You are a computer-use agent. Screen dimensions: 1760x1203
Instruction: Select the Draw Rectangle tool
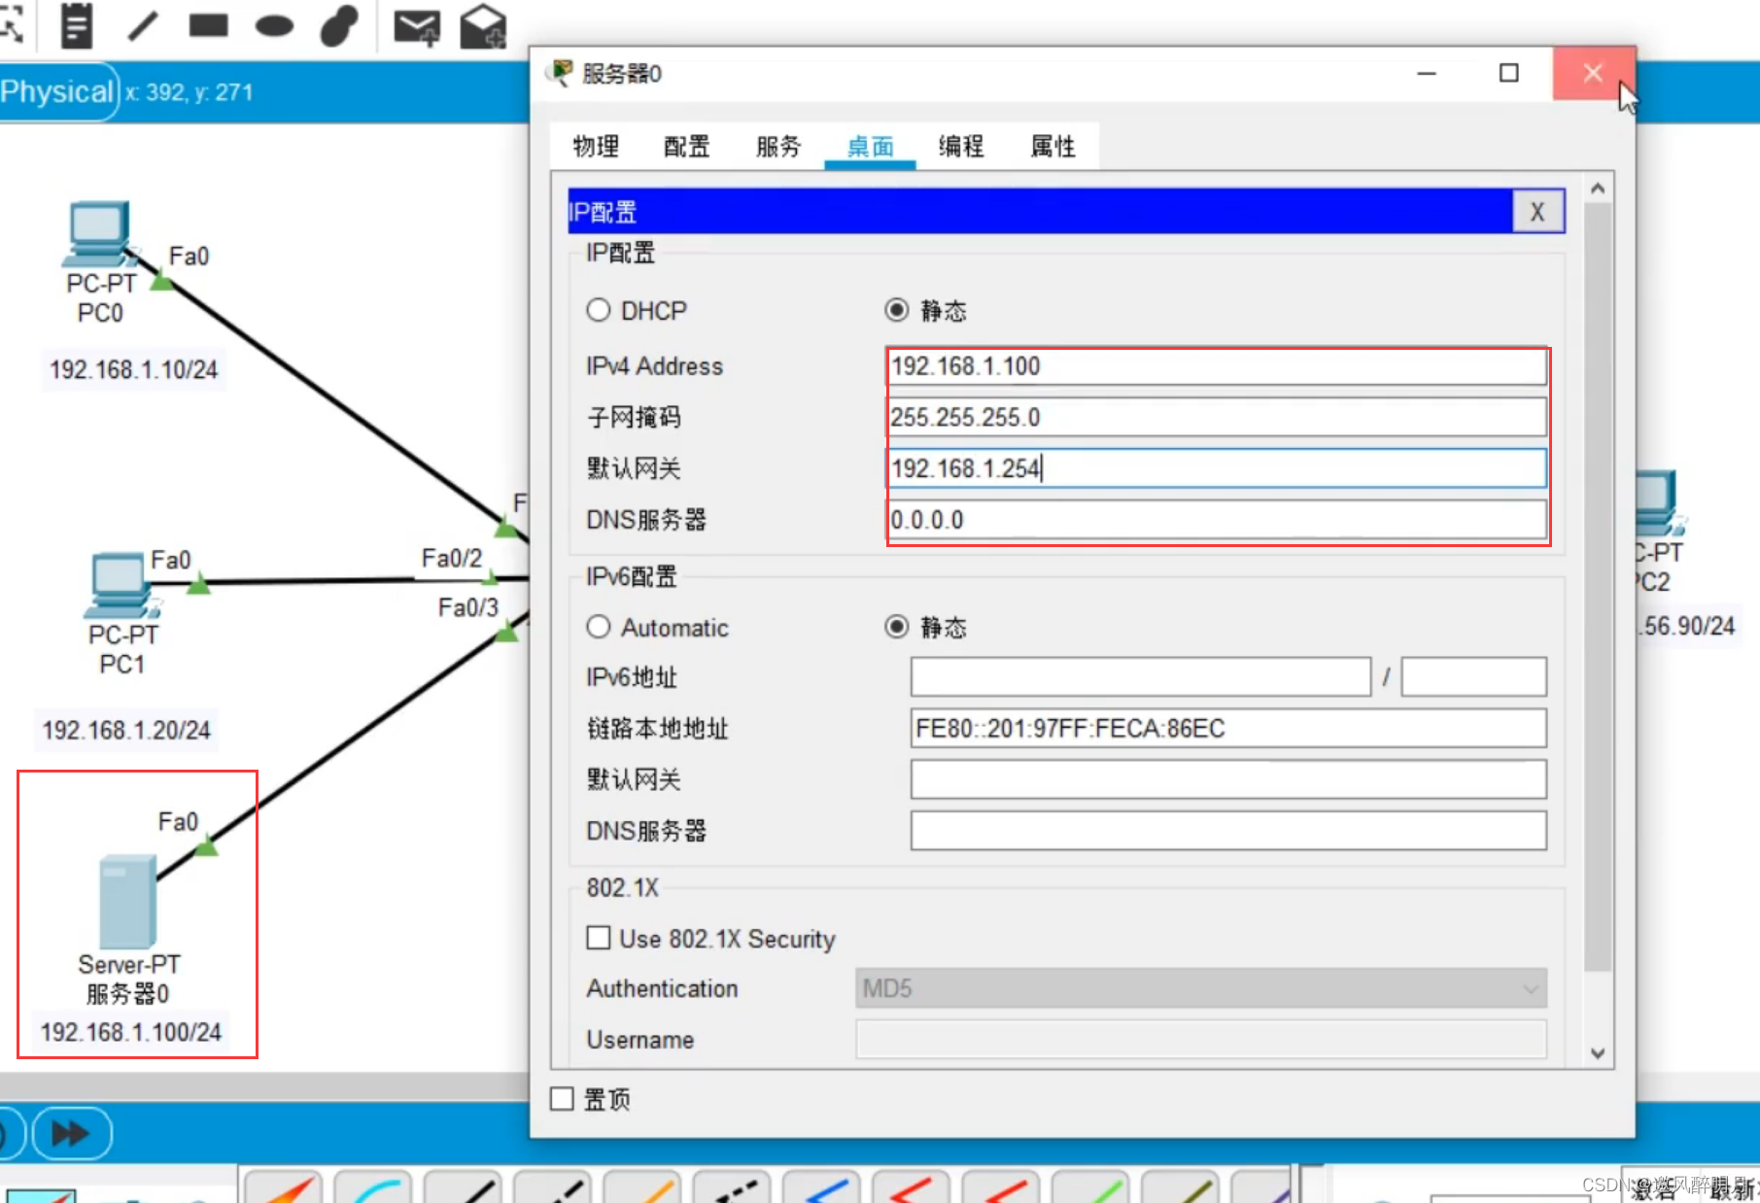click(209, 25)
